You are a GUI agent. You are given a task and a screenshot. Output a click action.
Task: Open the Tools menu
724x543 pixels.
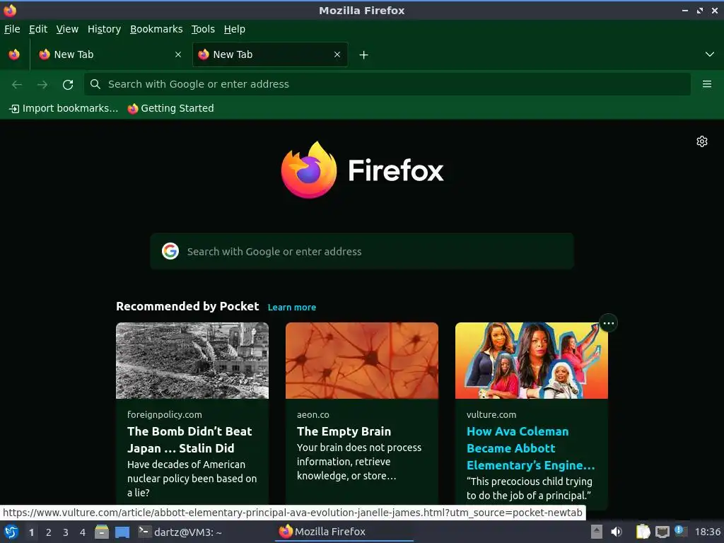coord(203,29)
